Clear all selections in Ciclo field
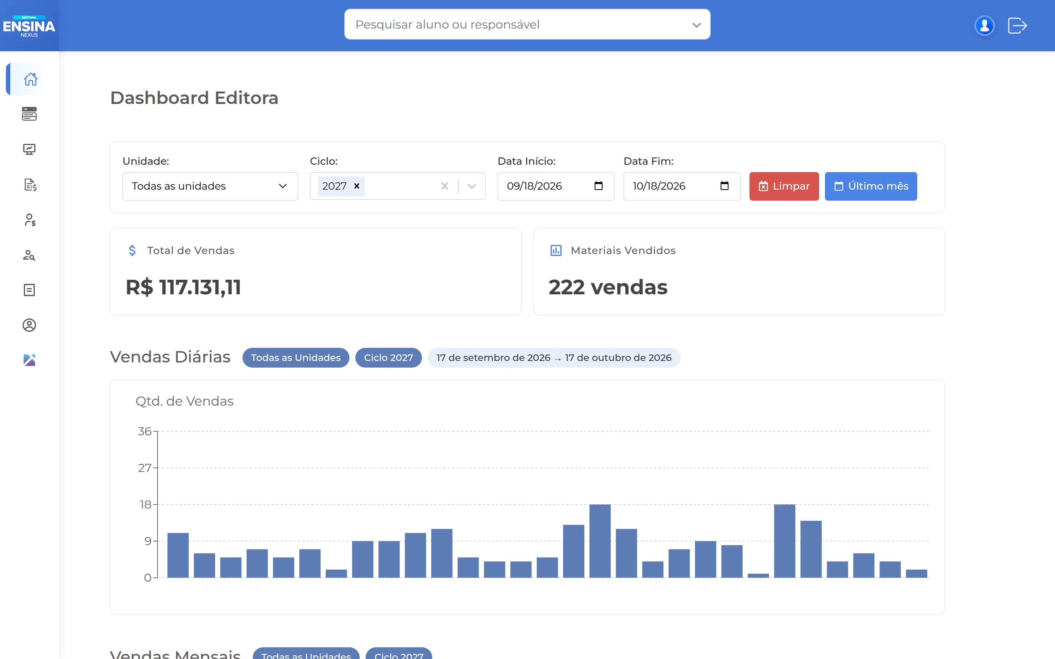1055x659 pixels. (444, 186)
